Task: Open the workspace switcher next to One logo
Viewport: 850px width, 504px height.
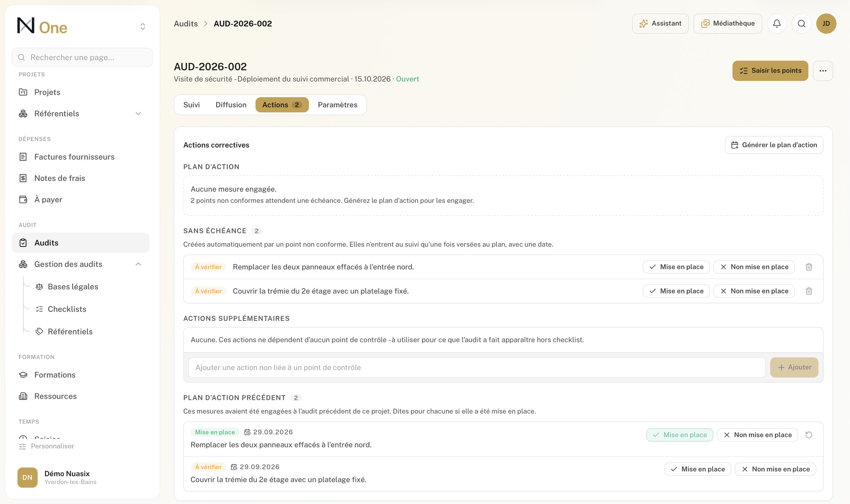Action: pos(143,27)
